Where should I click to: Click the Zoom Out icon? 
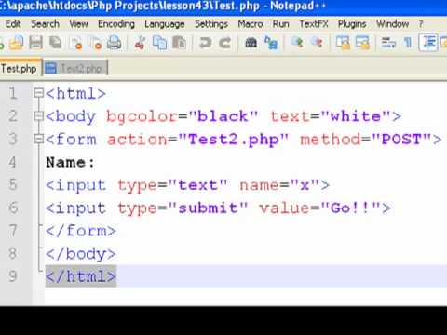317,42
